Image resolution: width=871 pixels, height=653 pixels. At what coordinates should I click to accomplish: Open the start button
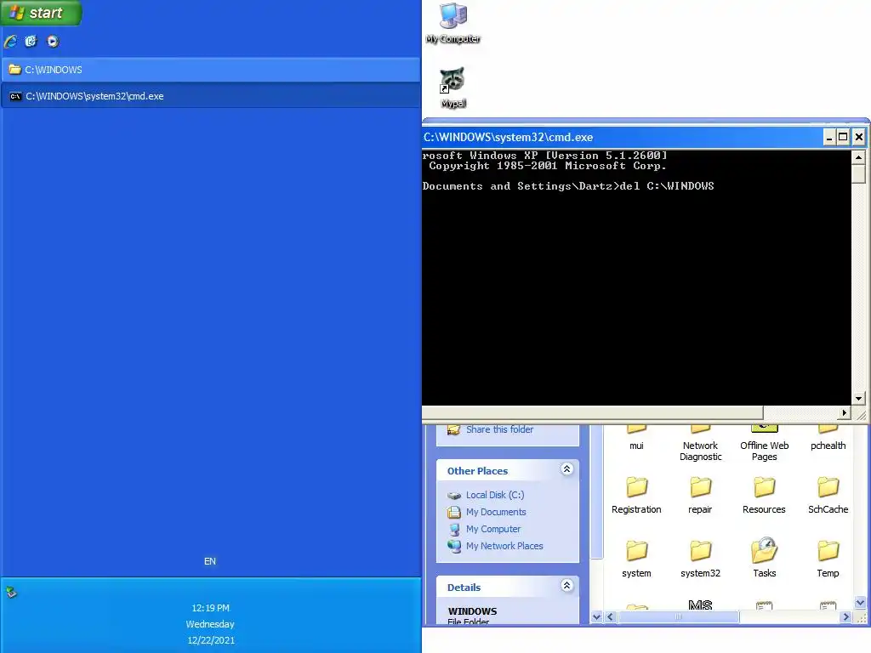[x=41, y=12]
